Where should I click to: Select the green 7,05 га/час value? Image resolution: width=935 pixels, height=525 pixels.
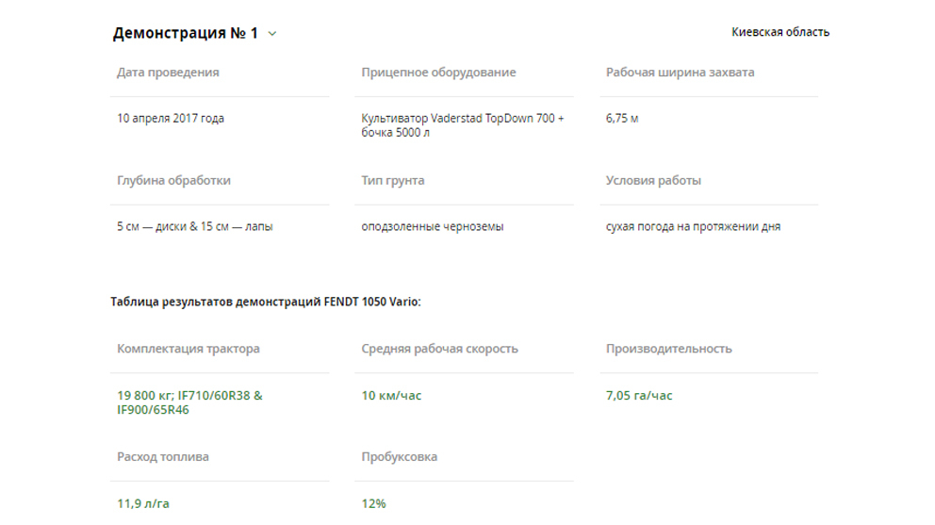[639, 396]
